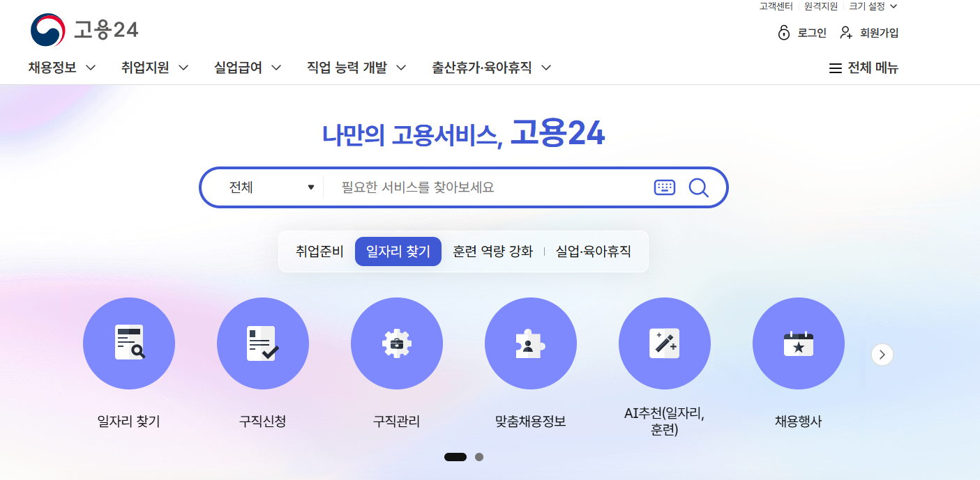Viewport: 980px width, 480px height.
Task: Click the AI추천(일자리, 훈련) label text
Action: click(x=665, y=421)
